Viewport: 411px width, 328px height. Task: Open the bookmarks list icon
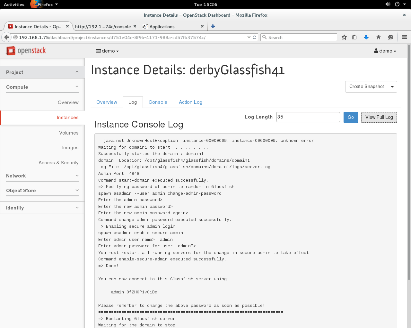[354, 37]
